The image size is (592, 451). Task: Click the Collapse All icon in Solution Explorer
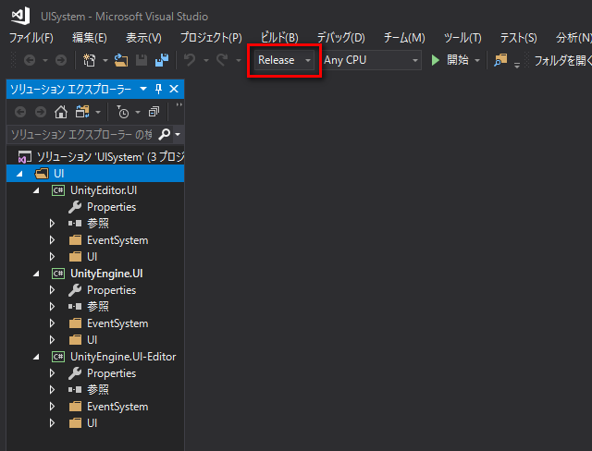(x=154, y=112)
